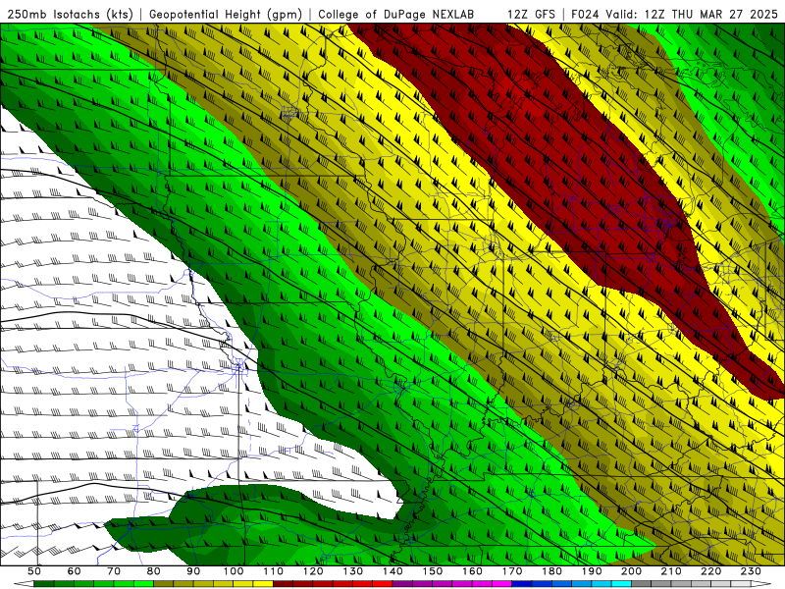The width and height of the screenshot is (785, 589).
Task: Click the '250mb Isotachs (kts)' title text
Action: coord(70,14)
